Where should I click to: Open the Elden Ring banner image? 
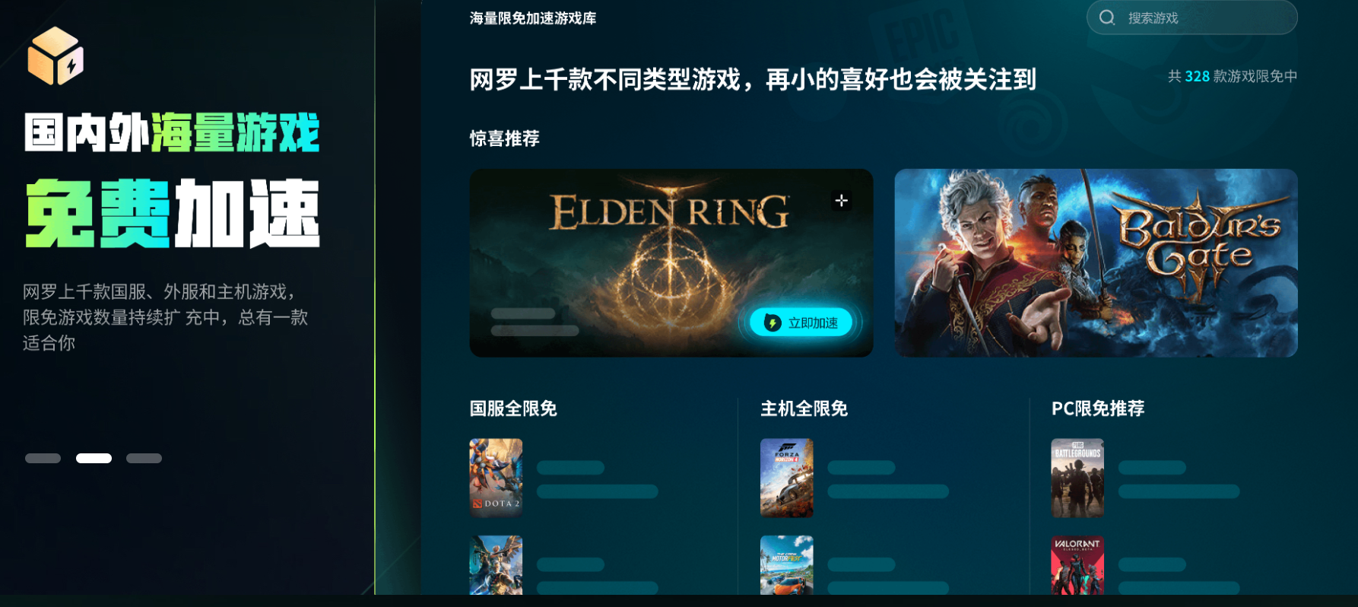click(671, 263)
